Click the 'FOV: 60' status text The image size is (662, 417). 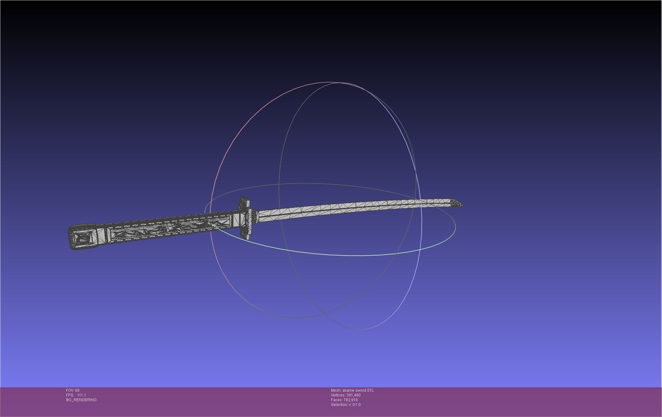click(73, 390)
